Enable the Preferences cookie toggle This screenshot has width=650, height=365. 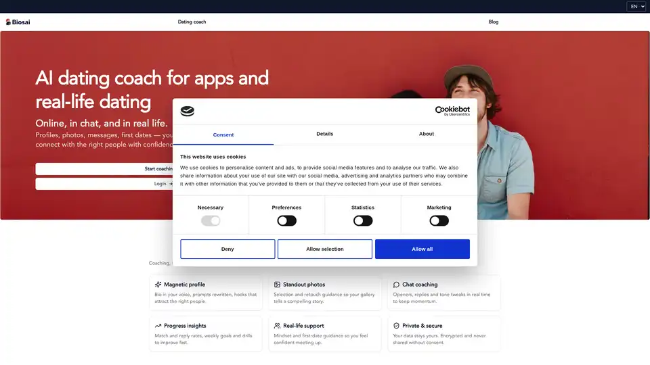point(286,221)
